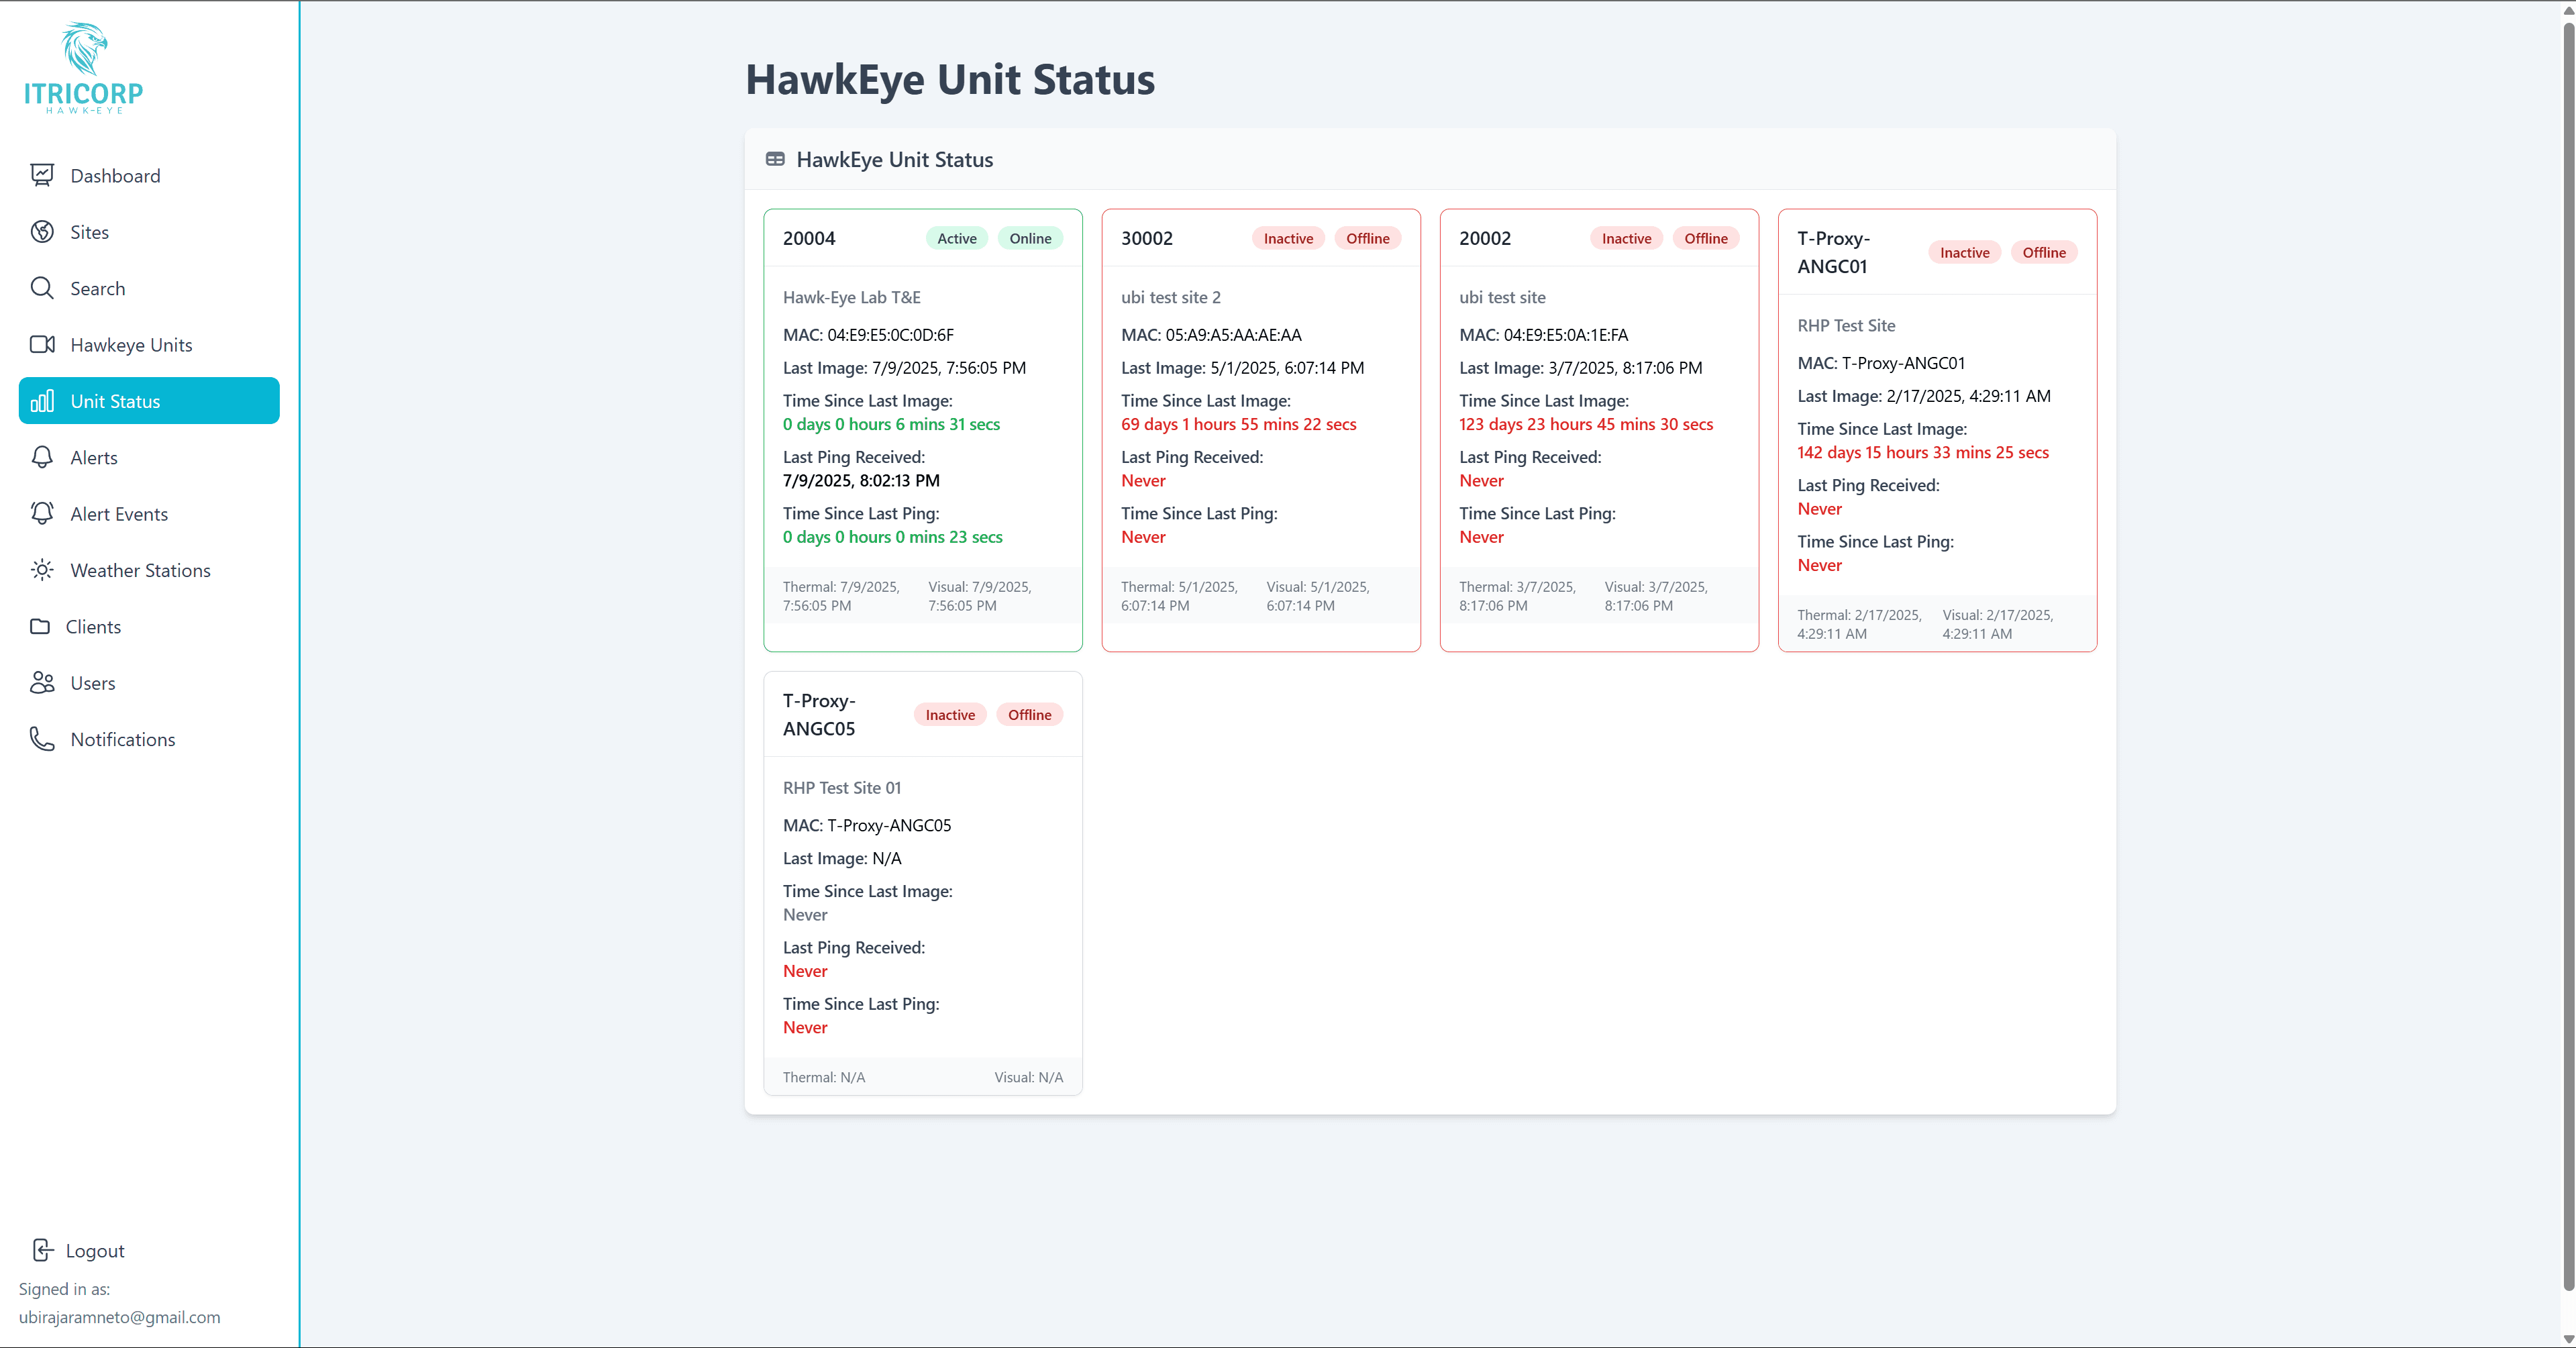Open the Alert Events menu item
Screen dimensions: 2576x1348
point(119,514)
